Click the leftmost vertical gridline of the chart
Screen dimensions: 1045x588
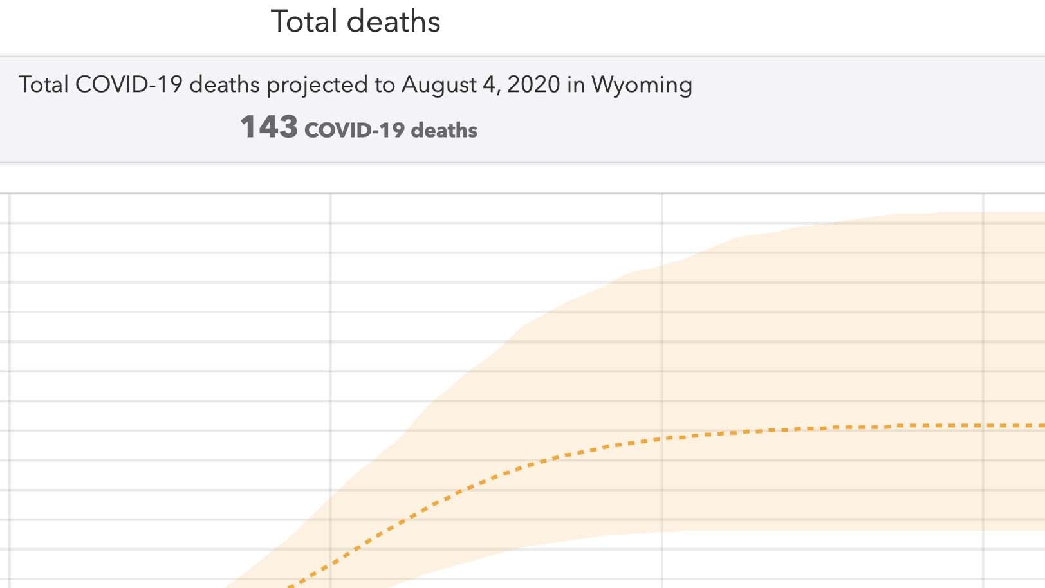point(9,386)
